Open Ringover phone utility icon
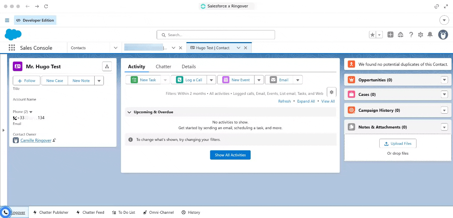 [x=5, y=212]
